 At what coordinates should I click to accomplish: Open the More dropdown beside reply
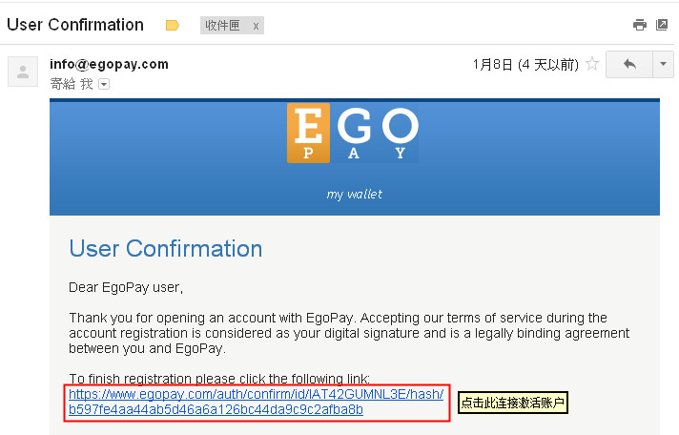tap(664, 65)
